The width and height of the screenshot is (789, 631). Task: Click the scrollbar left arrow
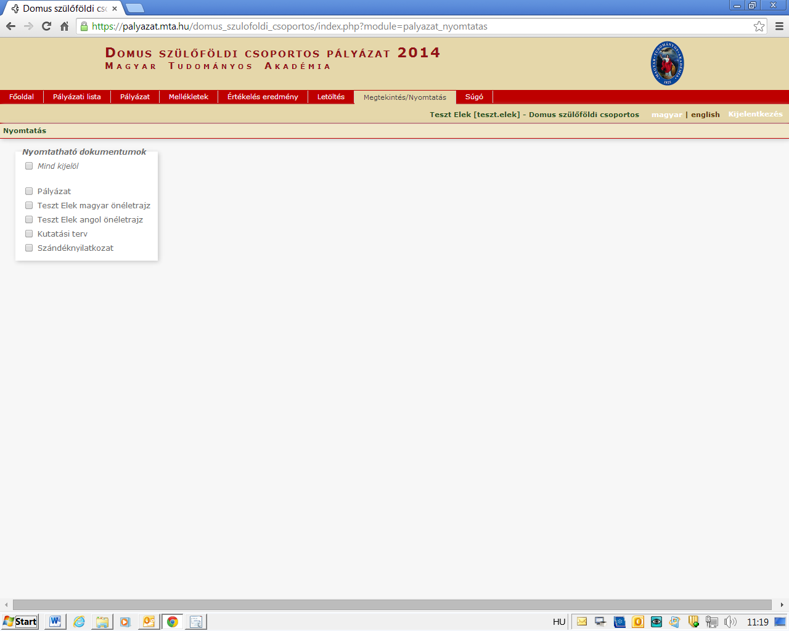pyautogui.click(x=6, y=605)
